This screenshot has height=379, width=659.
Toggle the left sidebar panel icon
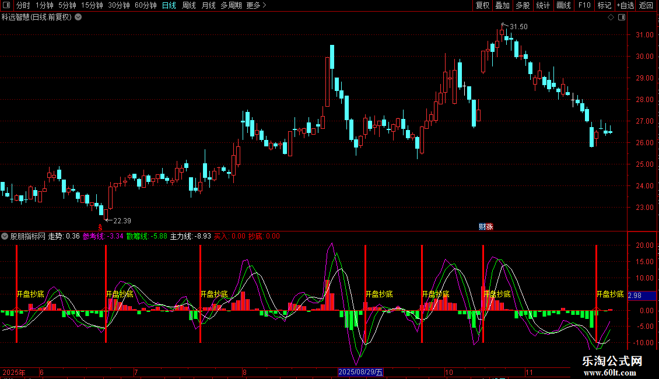6,5
